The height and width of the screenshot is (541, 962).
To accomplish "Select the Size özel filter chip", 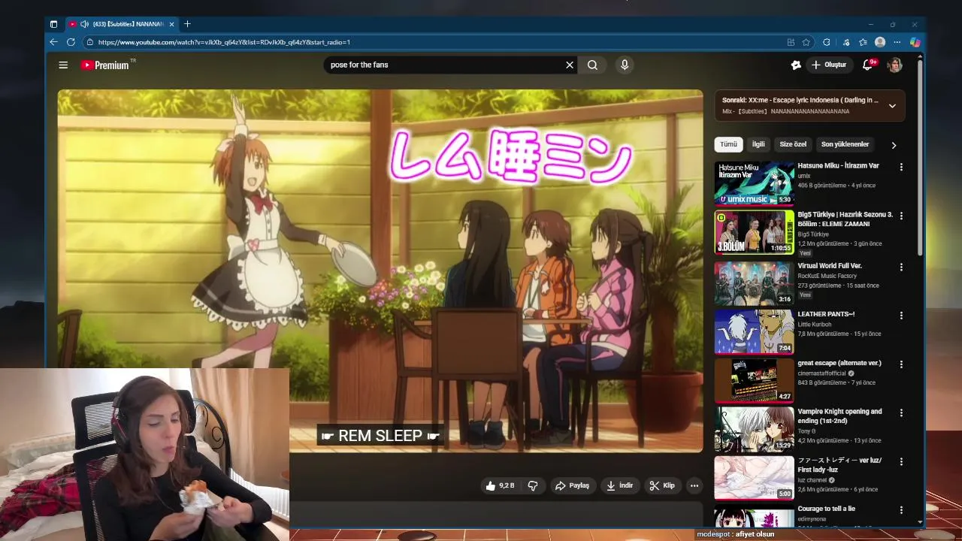I will 793,144.
